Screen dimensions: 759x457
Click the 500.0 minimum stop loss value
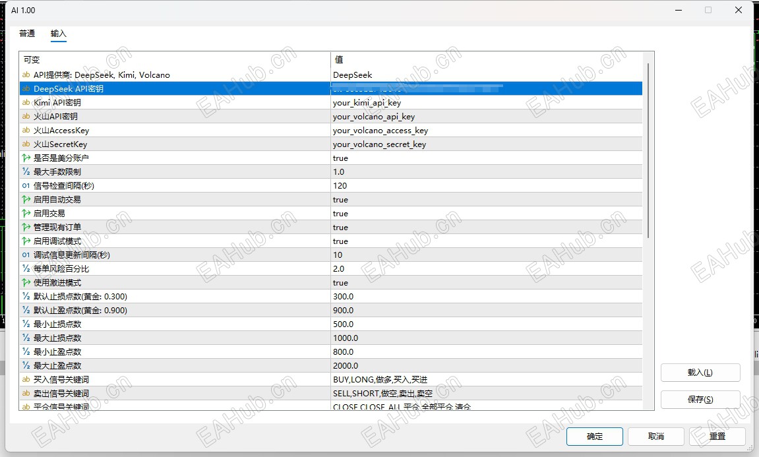point(343,324)
